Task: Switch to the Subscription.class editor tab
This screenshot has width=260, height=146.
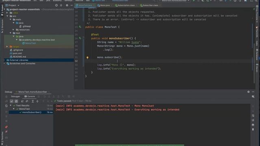Action: tap(126, 5)
